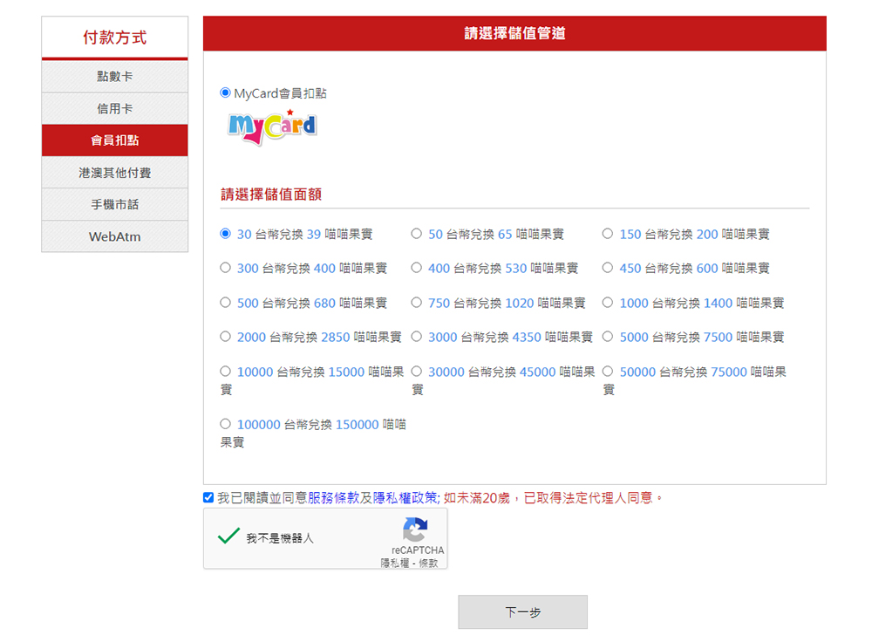Select the 會員扣點 sidebar item
Screen dimensions: 872x642
pos(114,140)
